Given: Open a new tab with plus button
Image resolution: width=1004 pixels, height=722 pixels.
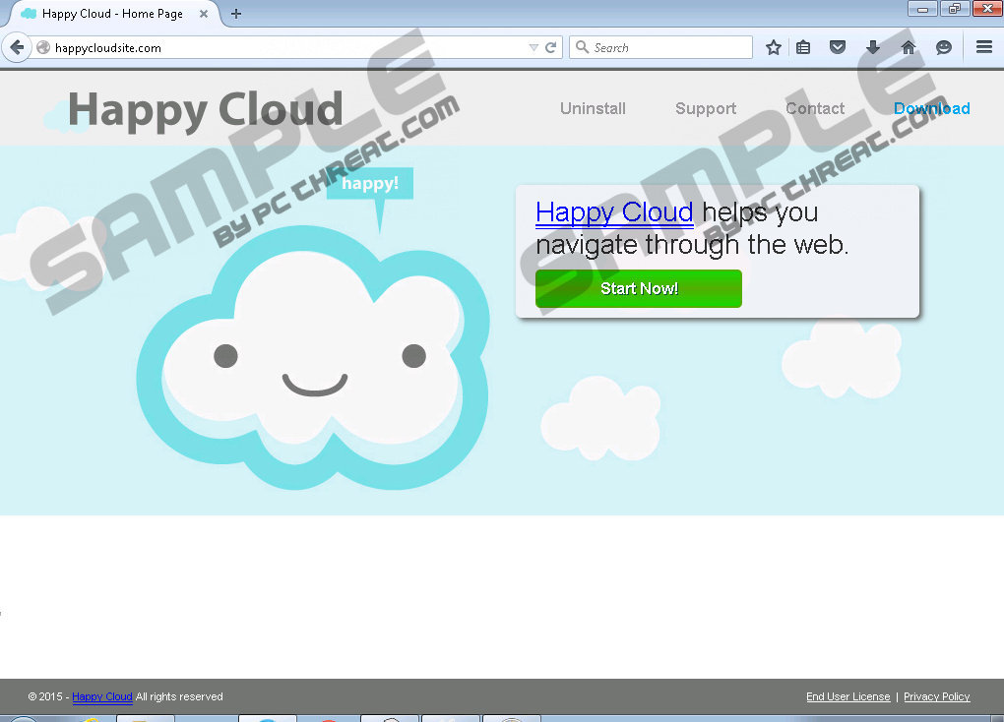Looking at the screenshot, I should click(x=236, y=14).
